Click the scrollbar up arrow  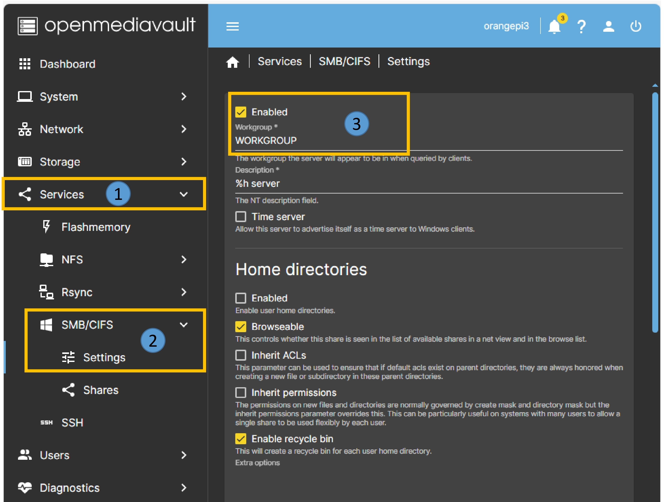tap(655, 86)
